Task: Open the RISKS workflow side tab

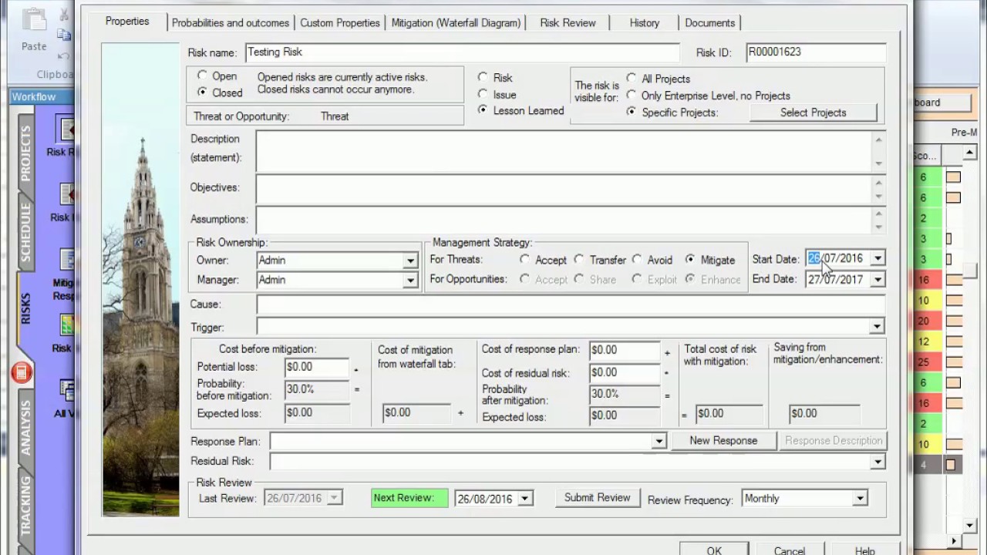Action: click(x=25, y=308)
